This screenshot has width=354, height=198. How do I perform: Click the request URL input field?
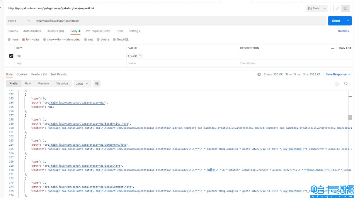coord(176,21)
